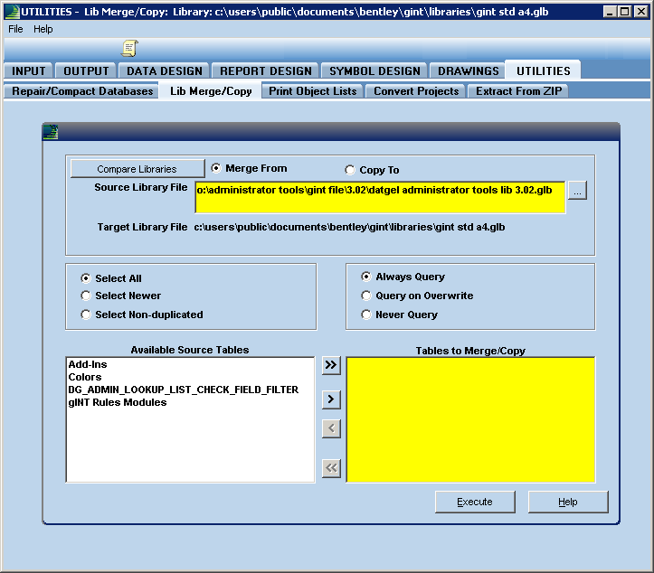
Task: Select gINT Rules Modules in source tables
Action: click(x=118, y=402)
